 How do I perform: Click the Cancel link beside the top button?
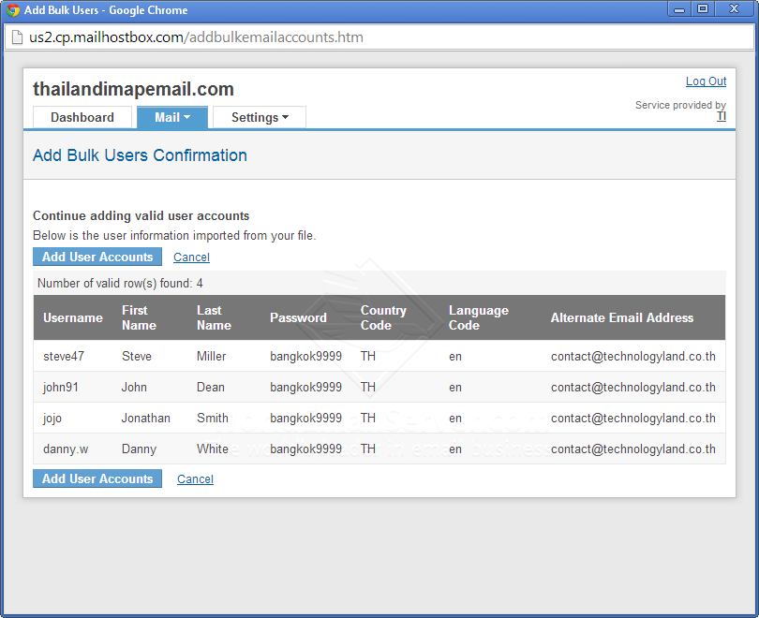click(x=190, y=257)
